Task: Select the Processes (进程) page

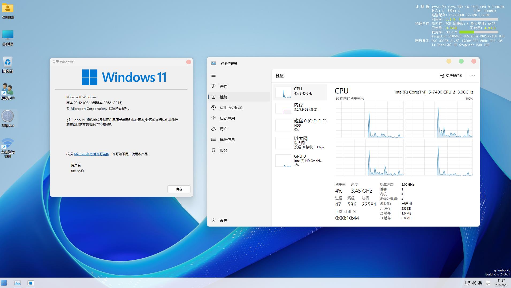Action: tap(239, 86)
